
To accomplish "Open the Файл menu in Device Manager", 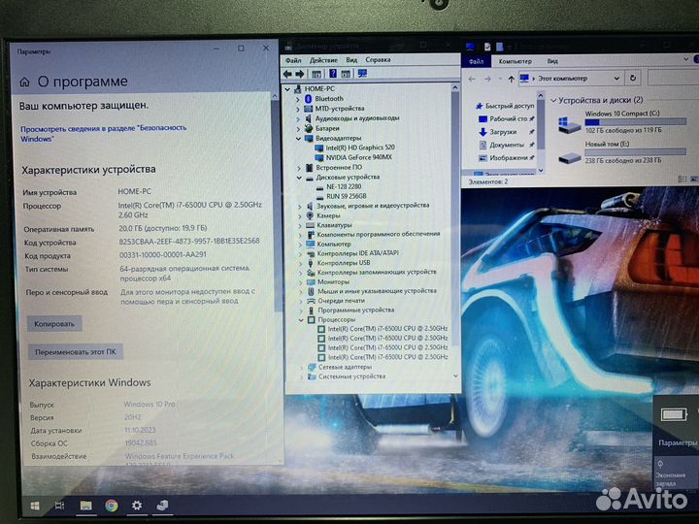I will [293, 60].
